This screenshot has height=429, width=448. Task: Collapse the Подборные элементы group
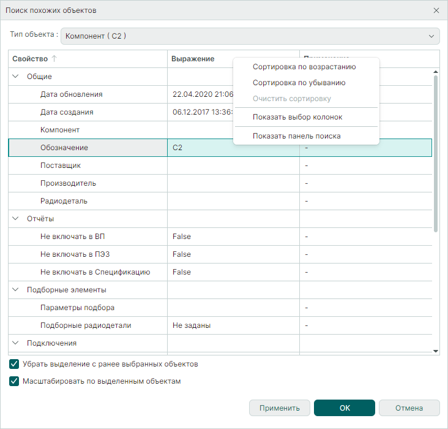click(x=15, y=290)
